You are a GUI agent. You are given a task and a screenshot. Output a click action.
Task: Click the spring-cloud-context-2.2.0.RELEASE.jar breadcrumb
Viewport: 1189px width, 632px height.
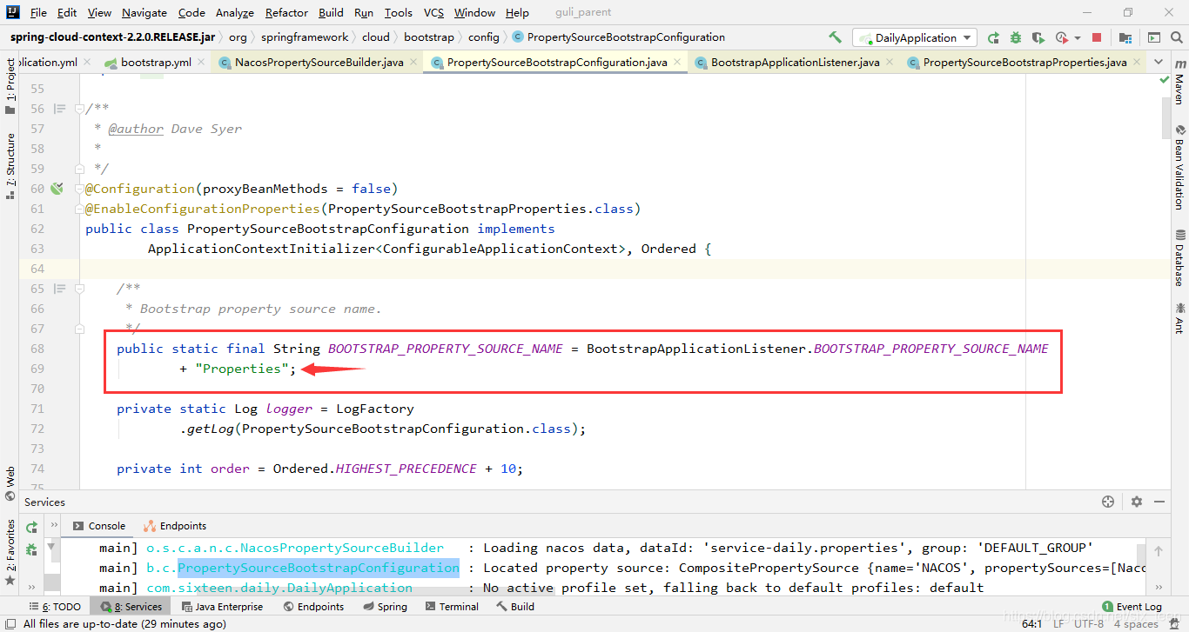click(x=112, y=37)
